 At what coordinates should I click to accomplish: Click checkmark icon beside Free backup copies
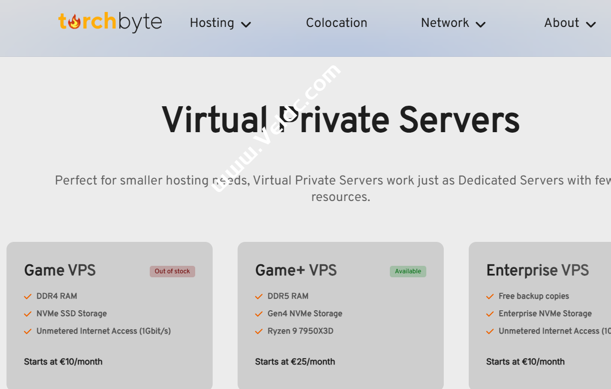coord(490,297)
